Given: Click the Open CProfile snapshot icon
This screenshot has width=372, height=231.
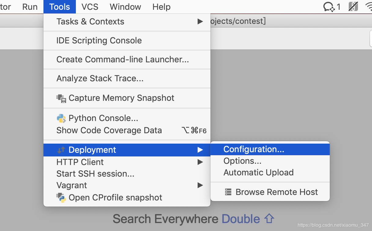Looking at the screenshot, I should coord(61,197).
